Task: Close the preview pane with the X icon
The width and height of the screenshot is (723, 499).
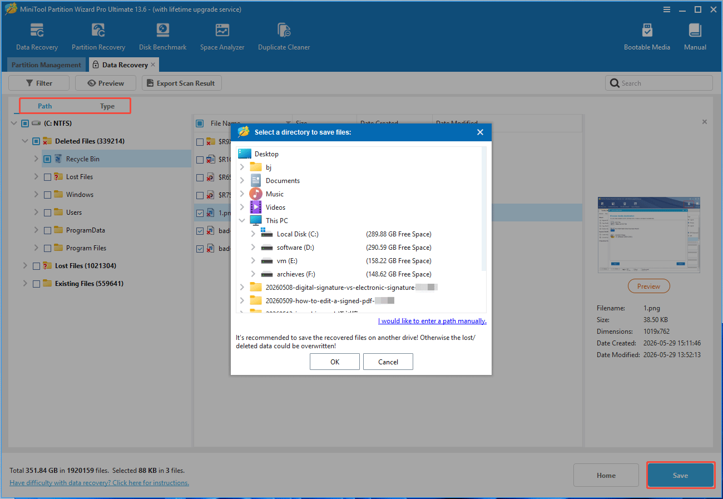Action: tap(705, 122)
